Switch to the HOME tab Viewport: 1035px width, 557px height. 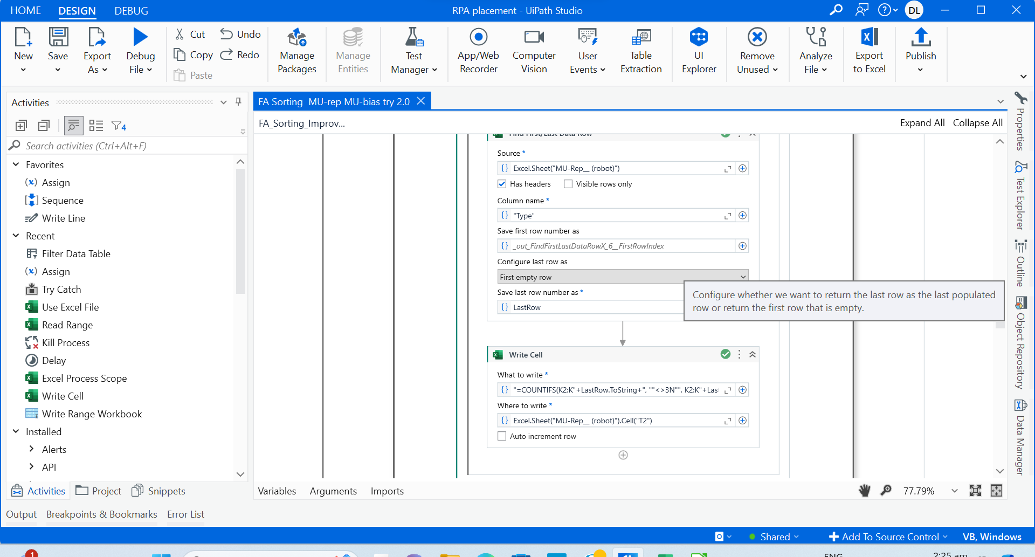tap(26, 10)
